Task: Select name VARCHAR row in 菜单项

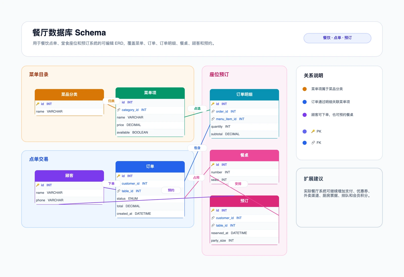Action: tap(150, 117)
